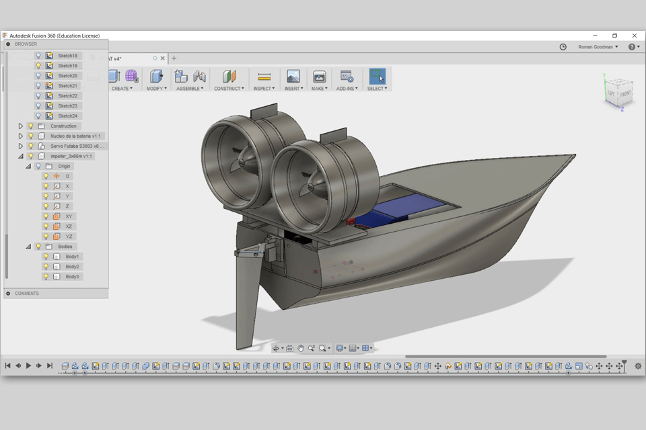
Task: Add a new design tab with plus button
Action: pyautogui.click(x=174, y=58)
